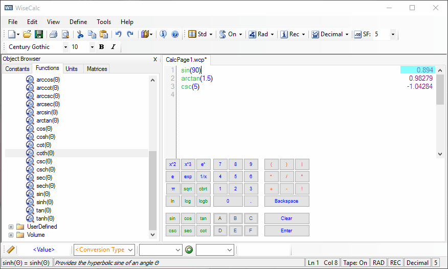Click the Copy icon
448x269 pixels.
tap(92, 34)
